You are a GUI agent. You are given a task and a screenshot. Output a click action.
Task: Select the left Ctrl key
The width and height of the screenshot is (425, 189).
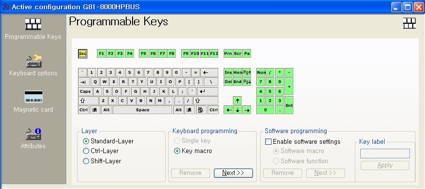pos(83,110)
